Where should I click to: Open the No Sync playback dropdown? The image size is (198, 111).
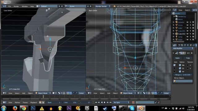tap(121, 102)
